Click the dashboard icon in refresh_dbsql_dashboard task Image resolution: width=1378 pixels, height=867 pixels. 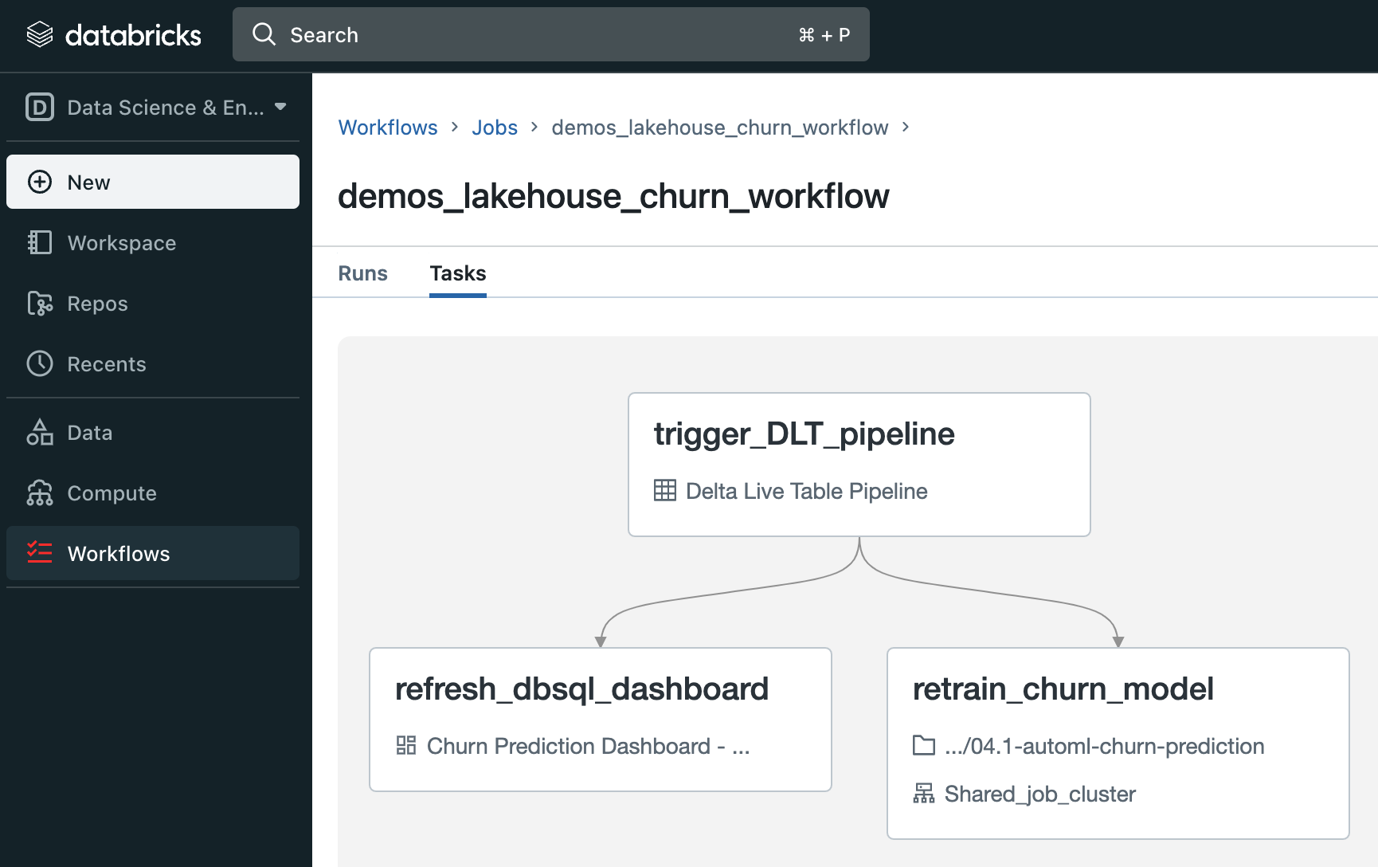tap(406, 745)
